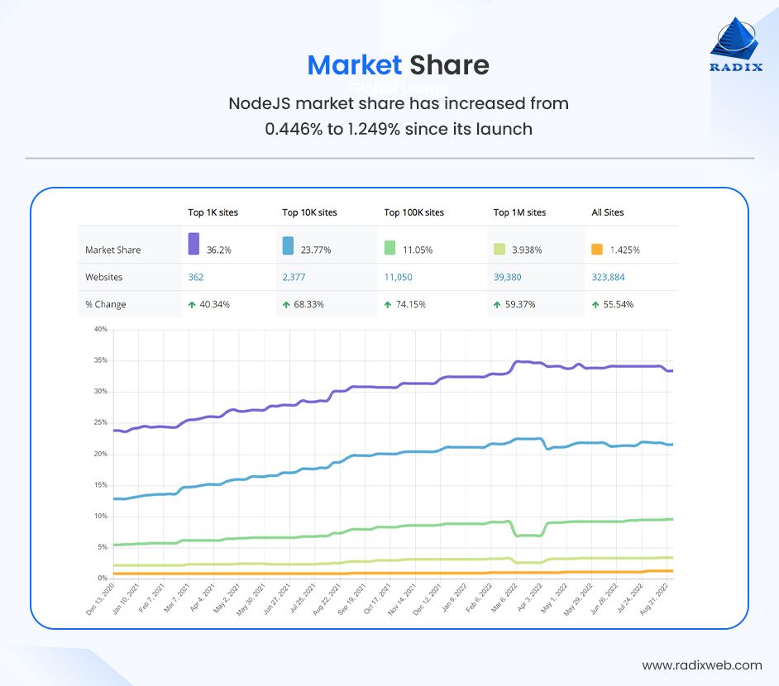The height and width of the screenshot is (686, 779).
Task: Click the All Sites column header
Action: (x=608, y=212)
